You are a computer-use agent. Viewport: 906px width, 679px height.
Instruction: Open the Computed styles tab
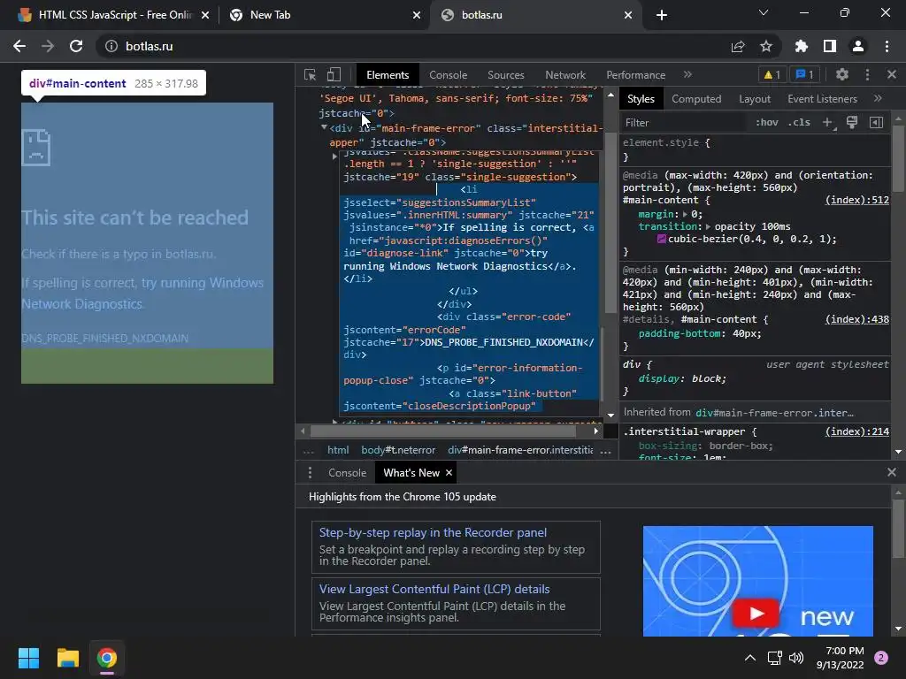coord(696,99)
